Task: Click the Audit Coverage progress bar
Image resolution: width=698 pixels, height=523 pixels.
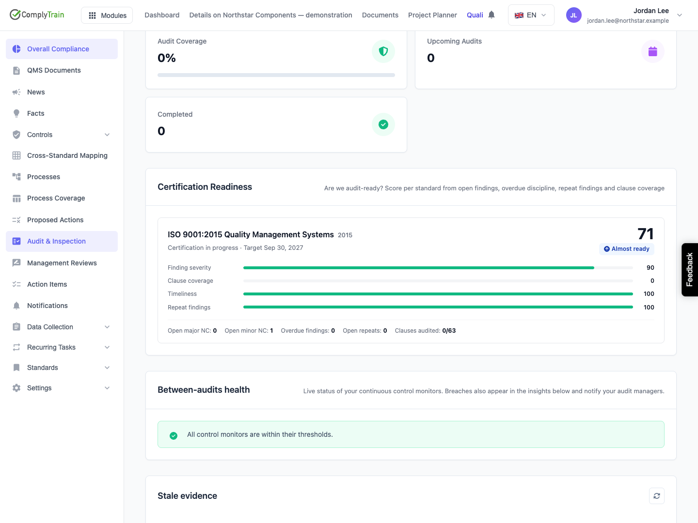Action: point(276,75)
